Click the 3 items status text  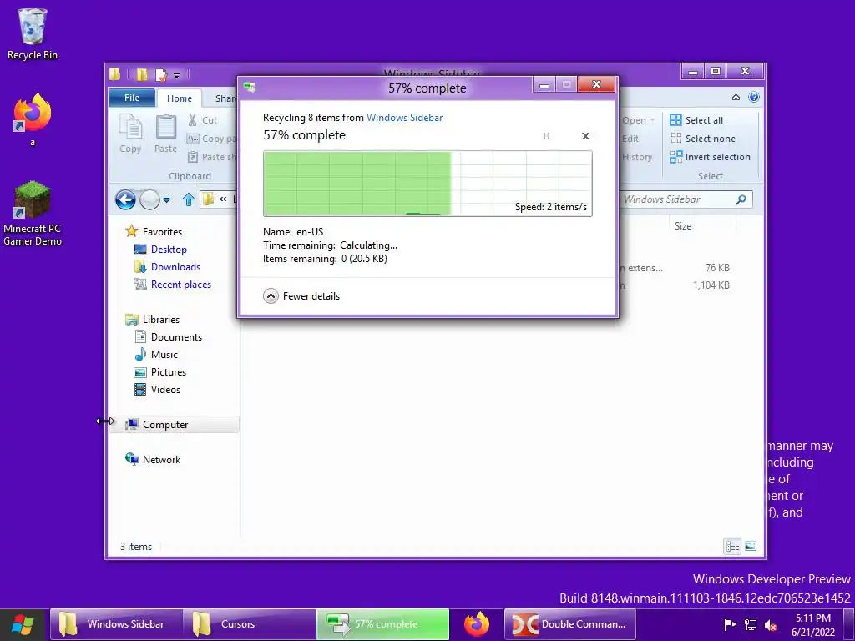point(136,546)
